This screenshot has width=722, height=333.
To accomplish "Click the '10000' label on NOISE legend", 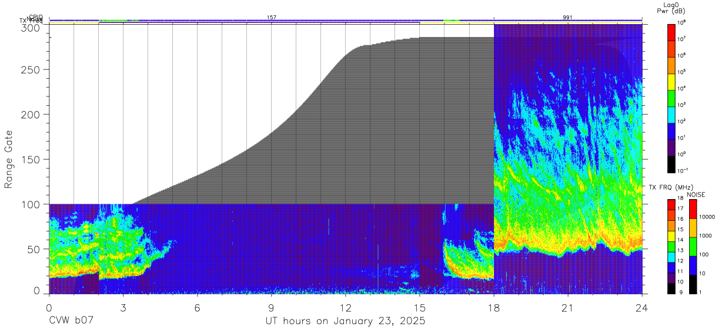I will pos(708,217).
